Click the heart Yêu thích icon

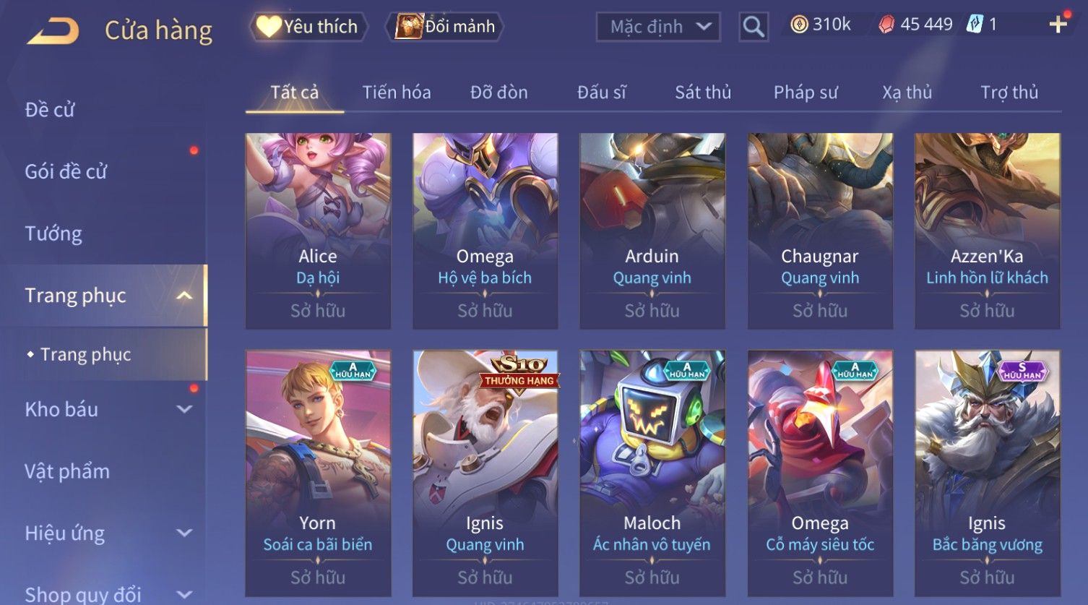268,27
